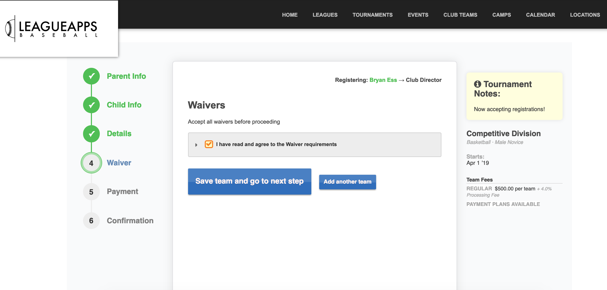Return to the Details step
The width and height of the screenshot is (607, 290).
[119, 134]
